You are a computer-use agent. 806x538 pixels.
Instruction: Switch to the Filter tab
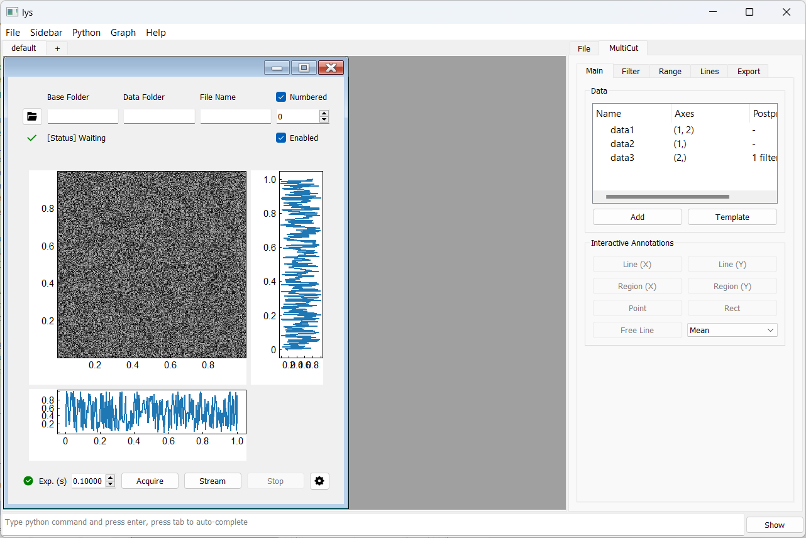click(631, 72)
